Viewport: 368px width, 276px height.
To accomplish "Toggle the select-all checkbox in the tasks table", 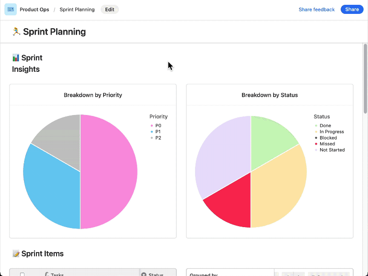I will pos(23,275).
